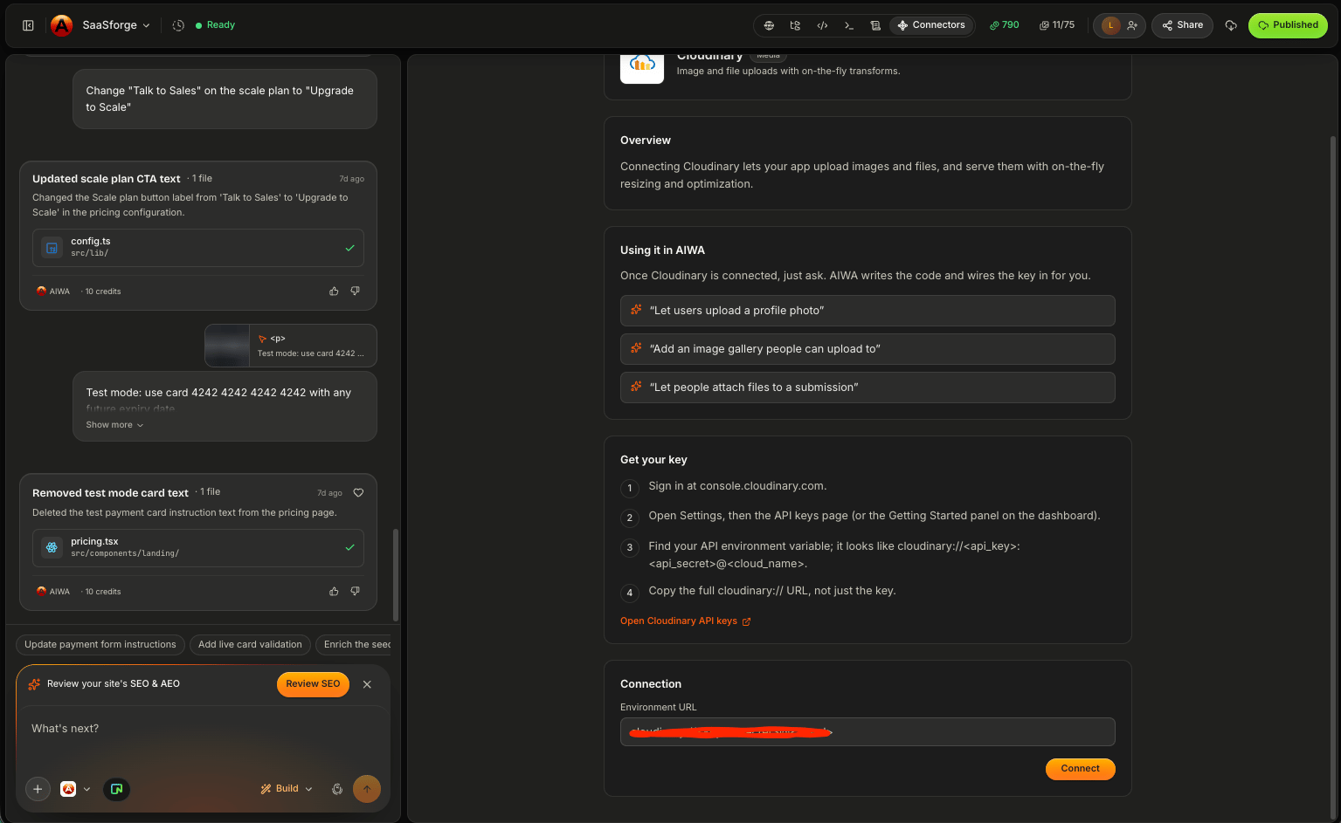The height and width of the screenshot is (823, 1341).
Task: Click the Connect button
Action: [x=1080, y=769]
